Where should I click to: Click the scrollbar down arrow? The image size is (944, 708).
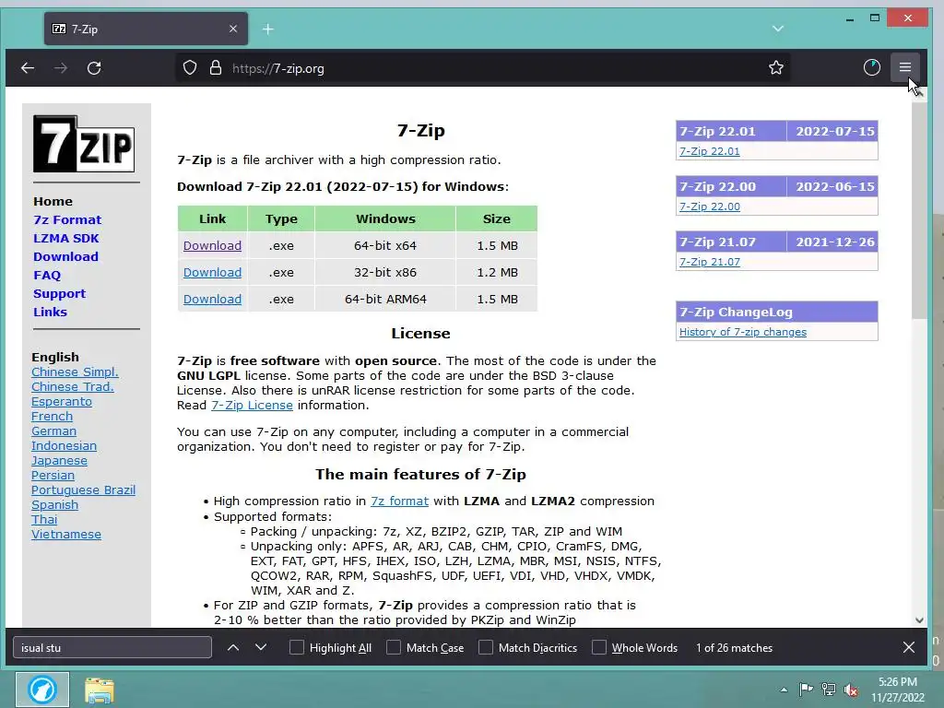point(919,619)
